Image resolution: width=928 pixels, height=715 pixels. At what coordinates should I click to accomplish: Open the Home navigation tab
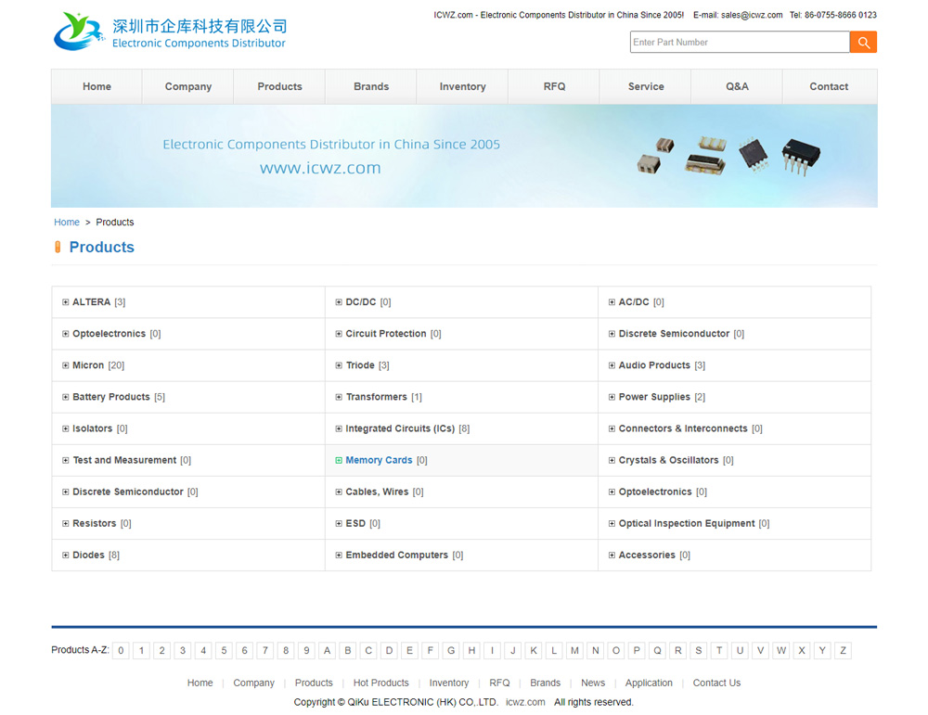click(97, 86)
